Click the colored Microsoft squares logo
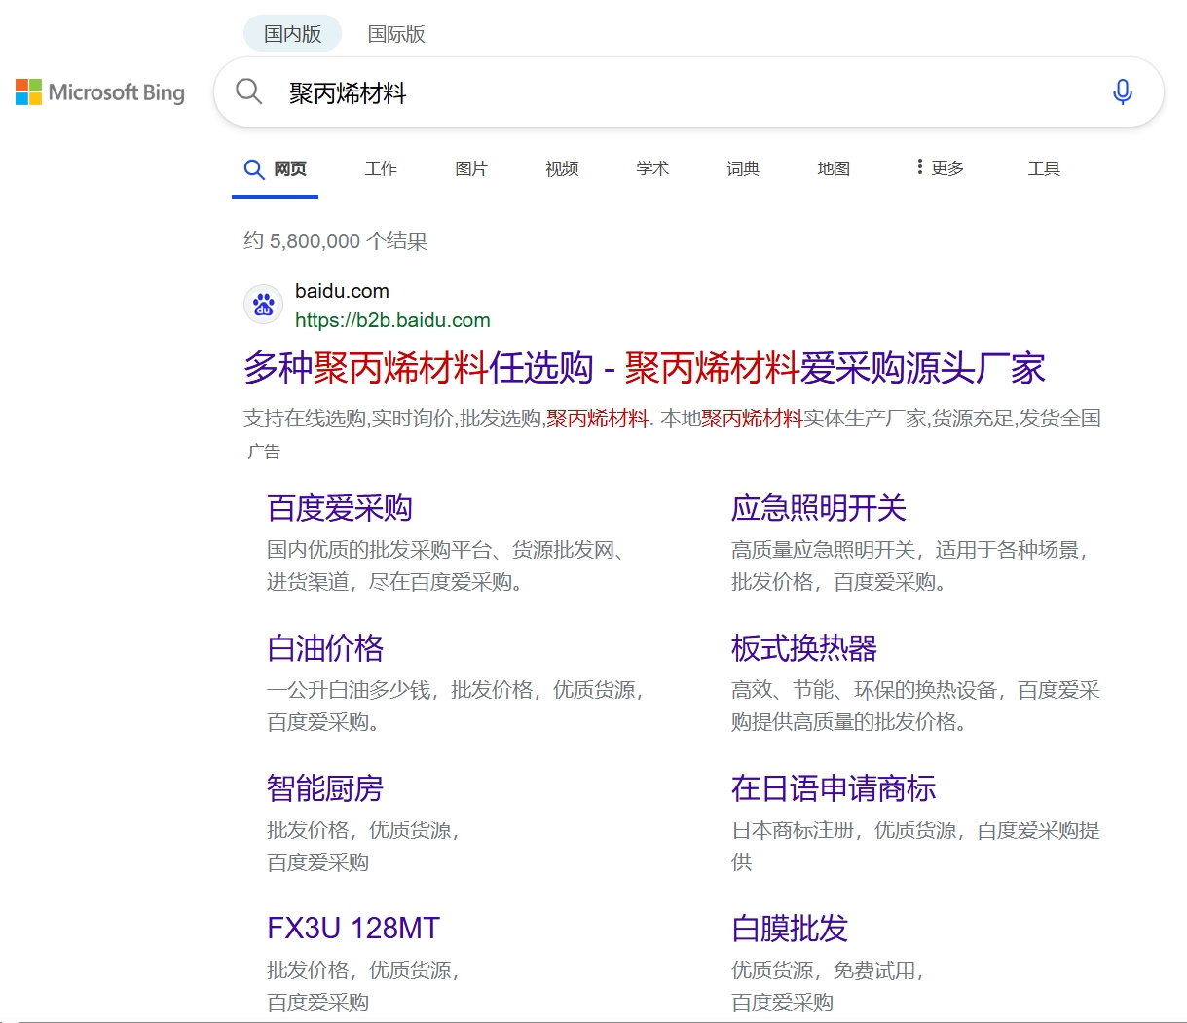 pyautogui.click(x=26, y=91)
